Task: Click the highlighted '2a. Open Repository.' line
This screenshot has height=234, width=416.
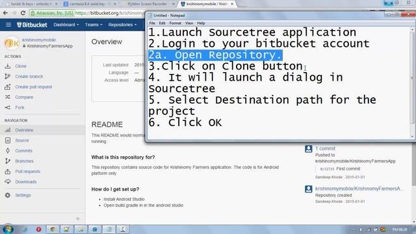Action: tap(215, 55)
